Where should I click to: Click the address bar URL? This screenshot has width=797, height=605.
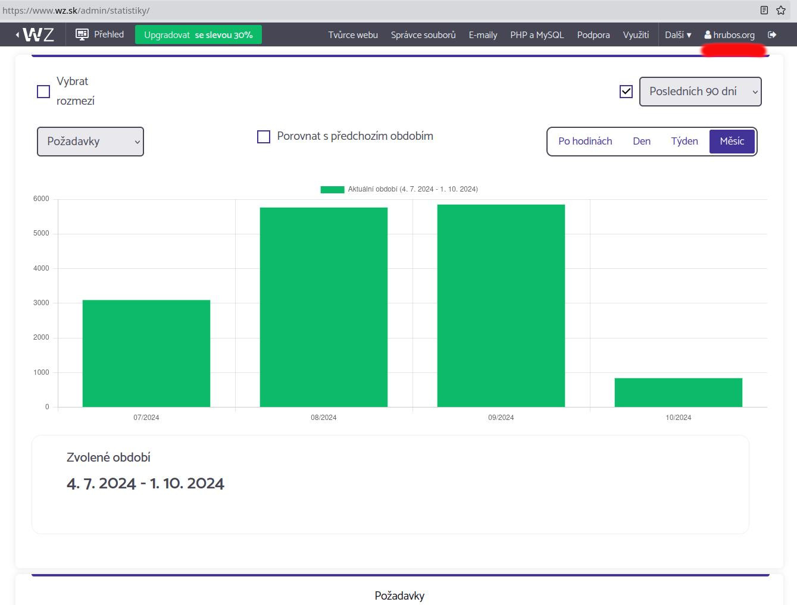[x=76, y=10]
